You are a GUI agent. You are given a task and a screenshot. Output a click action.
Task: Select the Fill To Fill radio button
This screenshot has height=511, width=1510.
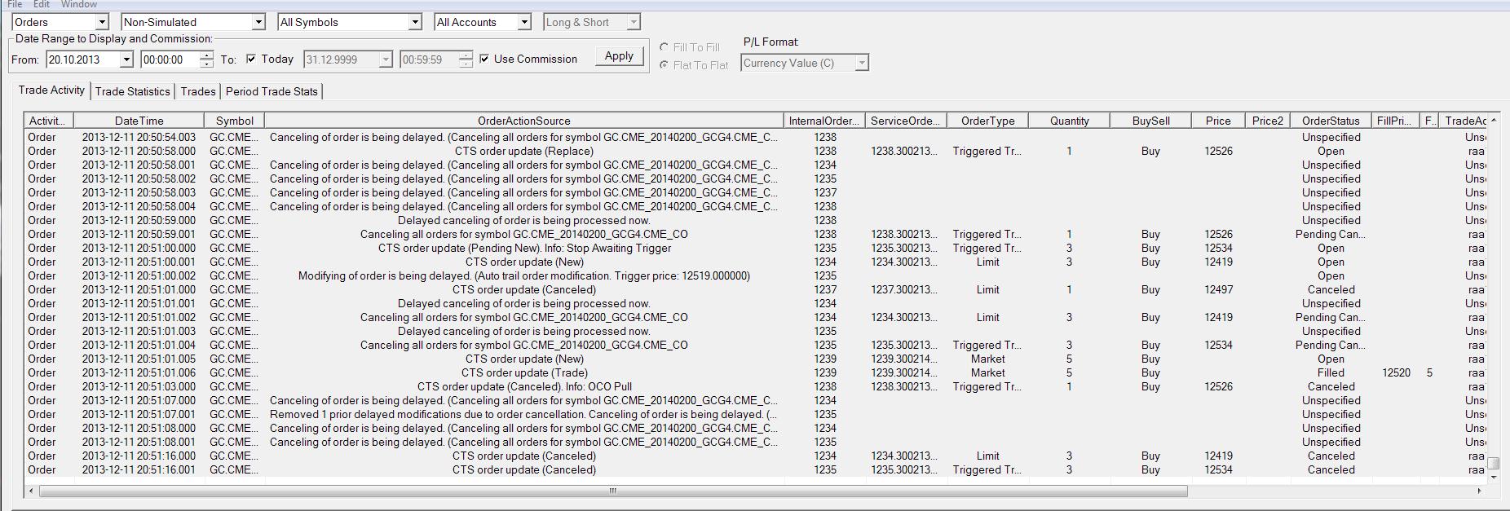tap(664, 47)
